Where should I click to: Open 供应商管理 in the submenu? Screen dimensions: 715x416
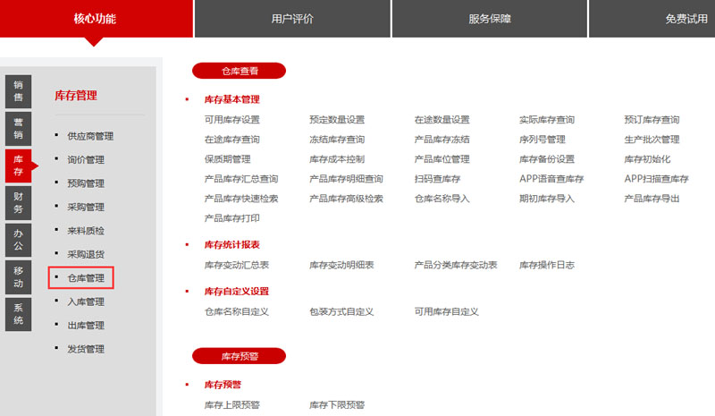tap(90, 136)
